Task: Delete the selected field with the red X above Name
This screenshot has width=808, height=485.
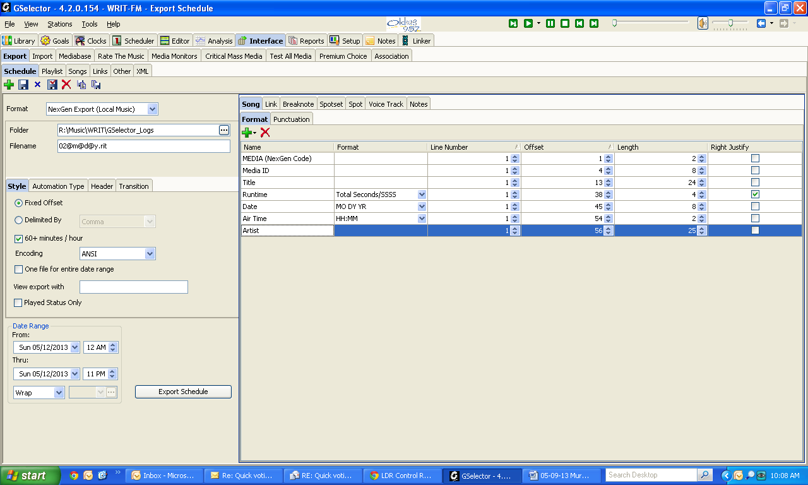Action: [x=265, y=133]
